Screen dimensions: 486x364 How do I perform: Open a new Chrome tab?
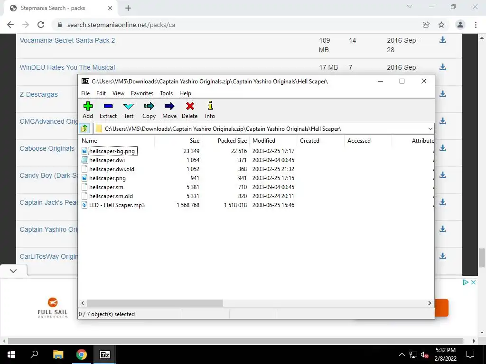pyautogui.click(x=128, y=8)
